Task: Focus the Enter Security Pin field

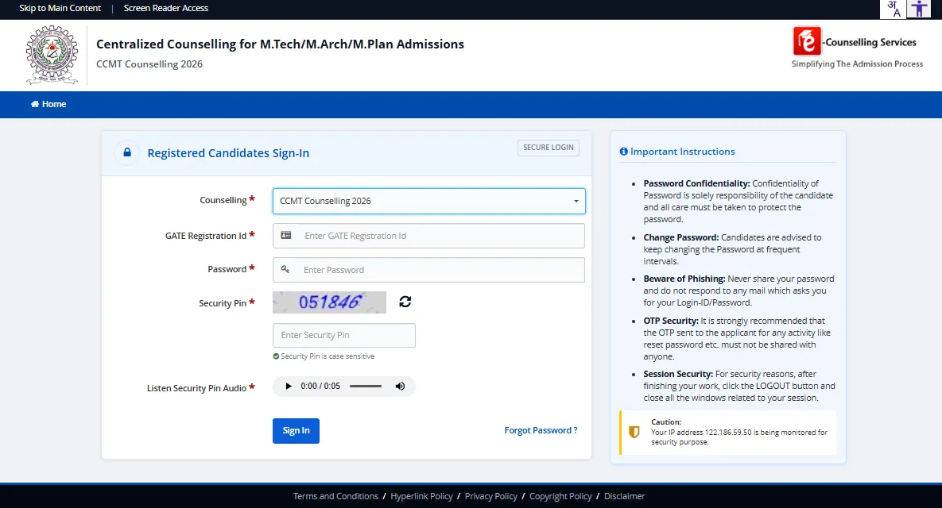Action: pos(344,335)
